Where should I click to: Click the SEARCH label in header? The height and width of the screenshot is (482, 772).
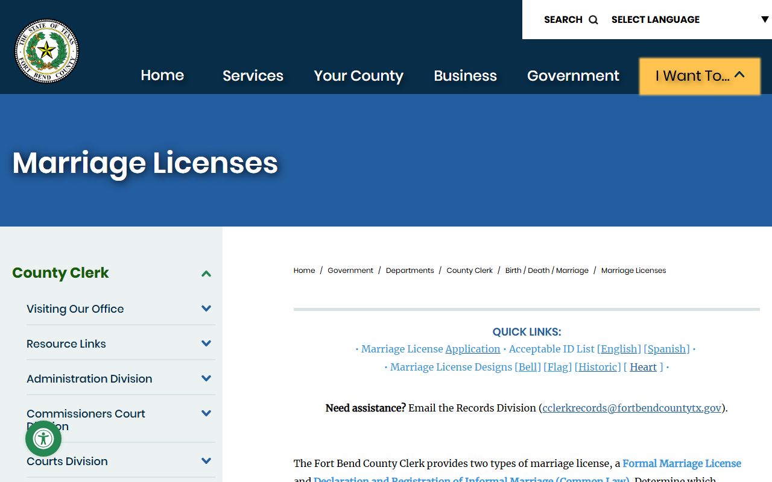[563, 20]
